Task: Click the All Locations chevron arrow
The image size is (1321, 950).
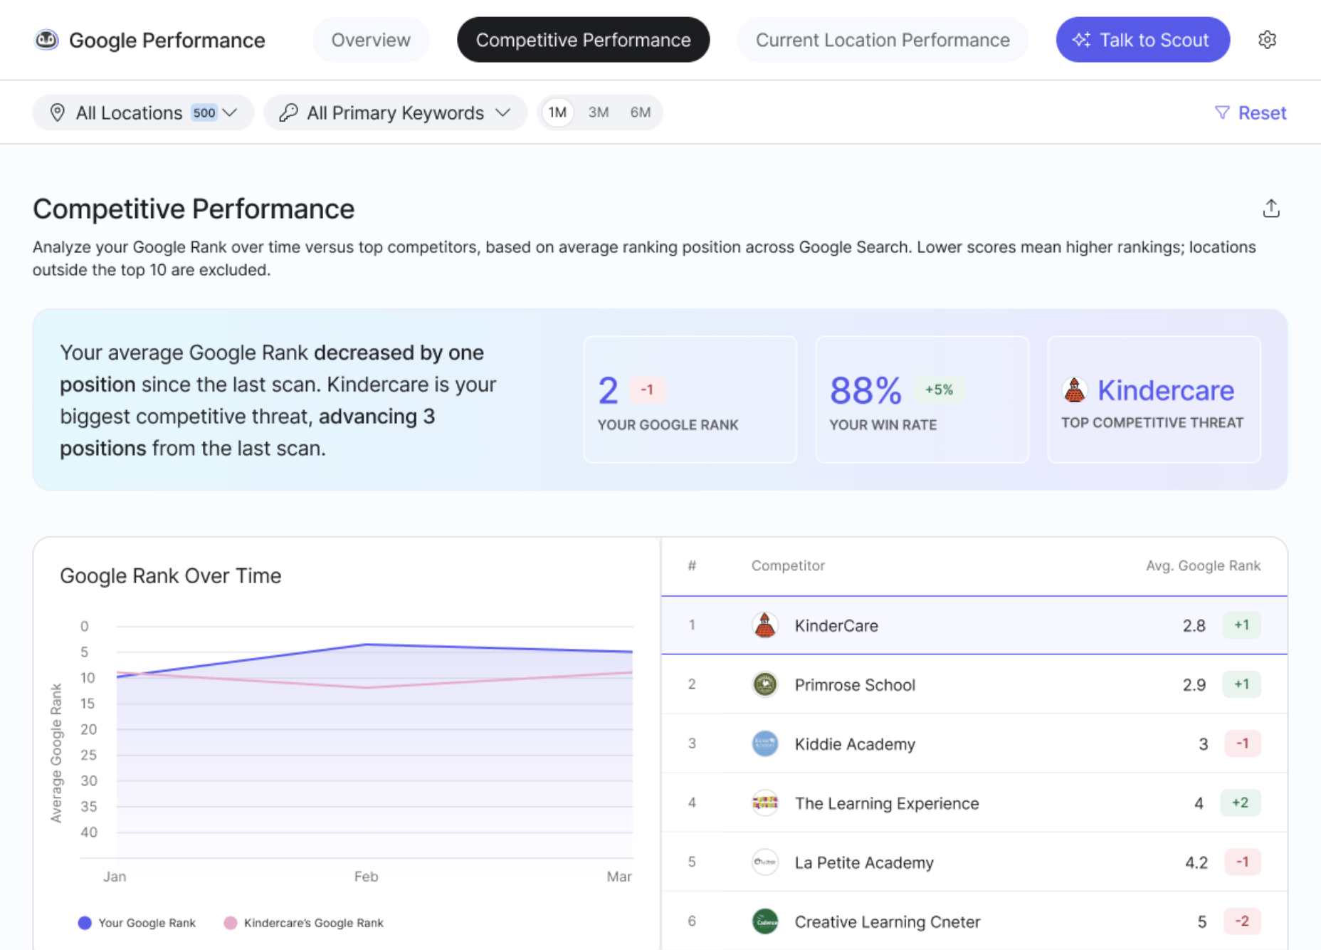Action: [230, 113]
